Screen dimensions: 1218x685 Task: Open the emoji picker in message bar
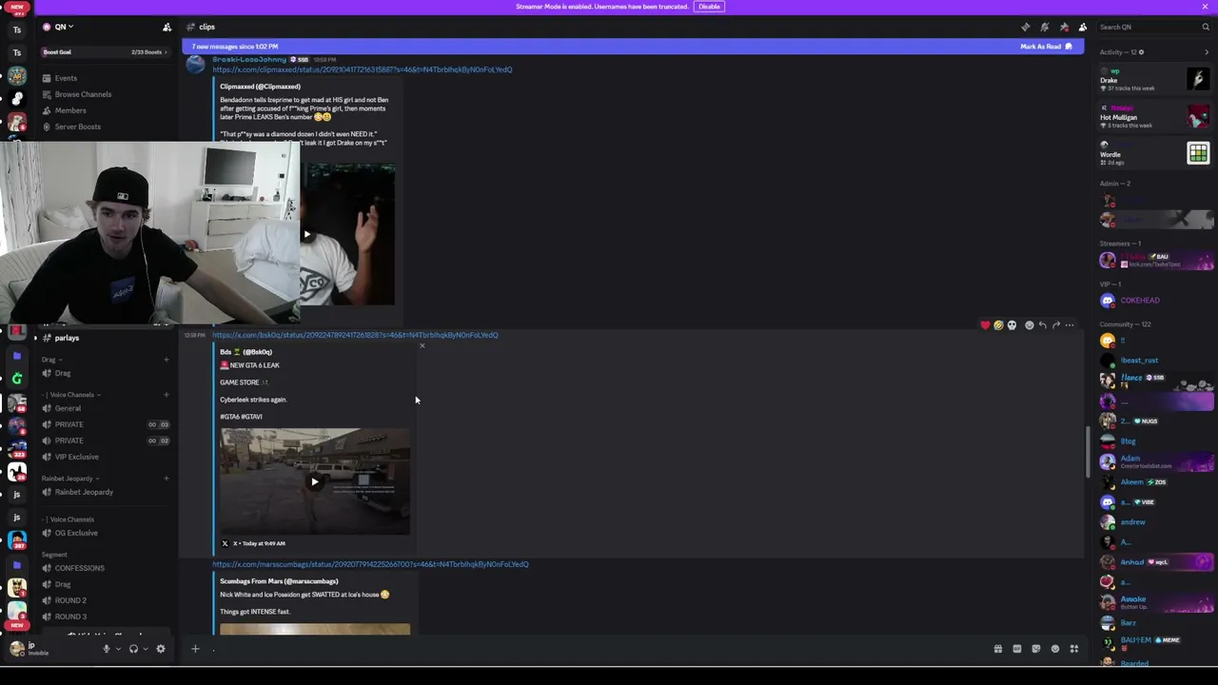1054,649
